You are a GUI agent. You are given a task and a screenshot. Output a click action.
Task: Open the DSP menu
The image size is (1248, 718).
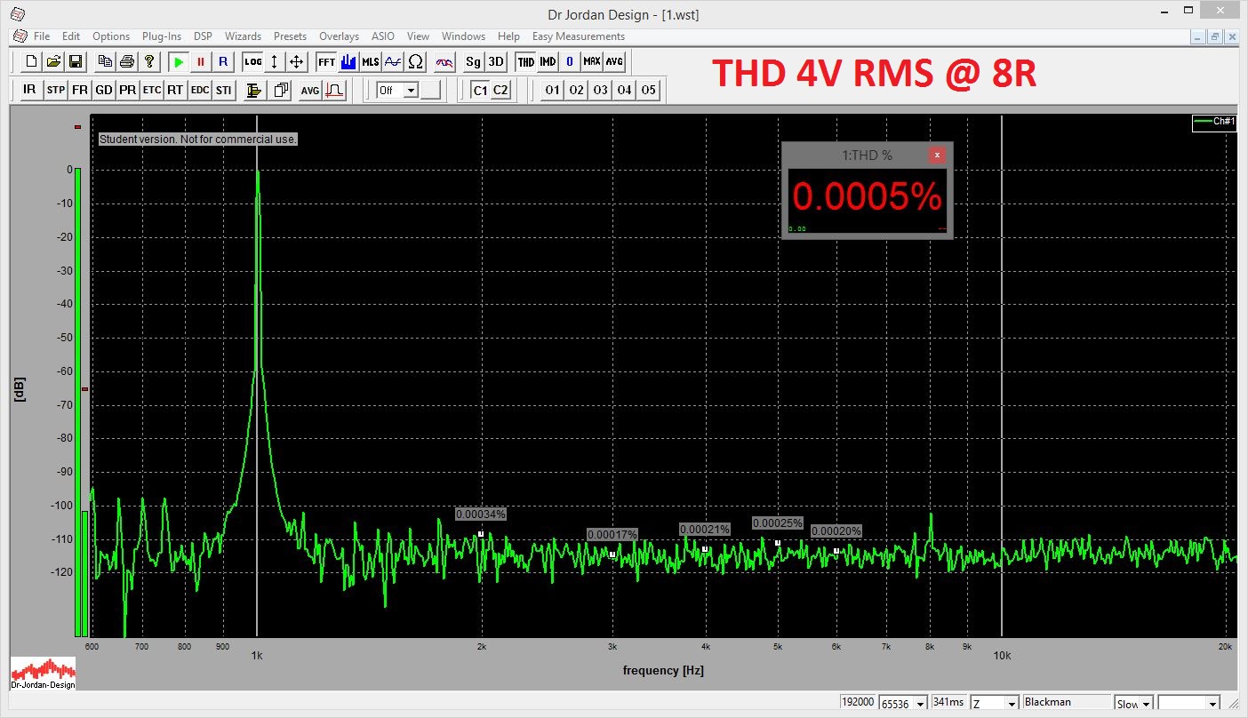click(x=203, y=36)
